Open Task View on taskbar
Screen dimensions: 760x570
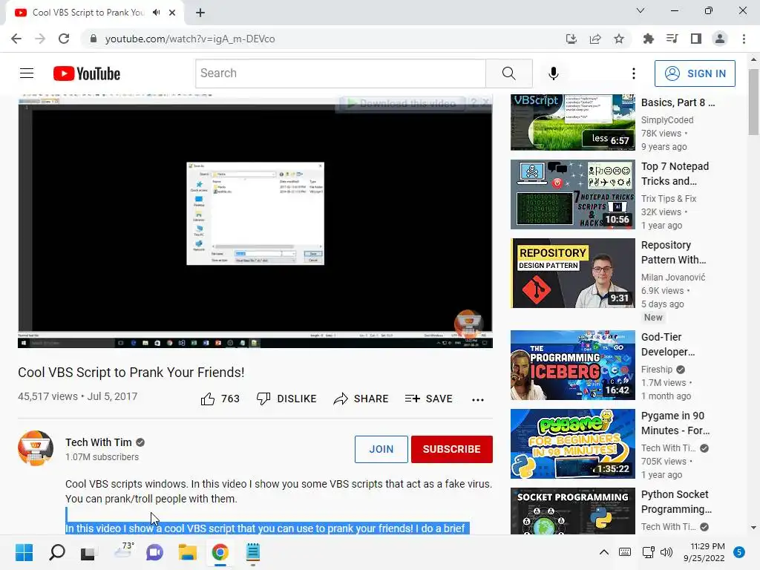[x=88, y=552]
